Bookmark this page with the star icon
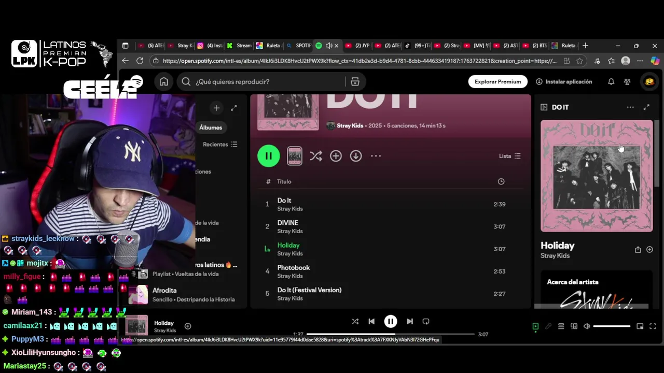Screen dimensions: 664x373 (579, 61)
